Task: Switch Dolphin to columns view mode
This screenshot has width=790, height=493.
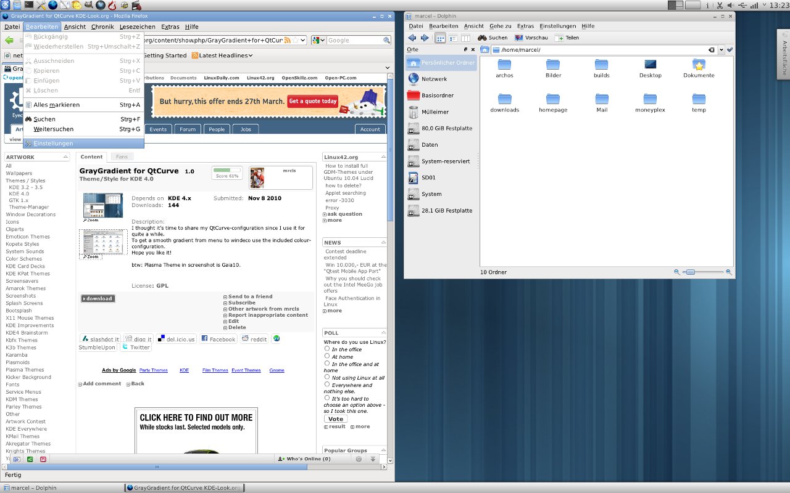Action: pos(465,38)
